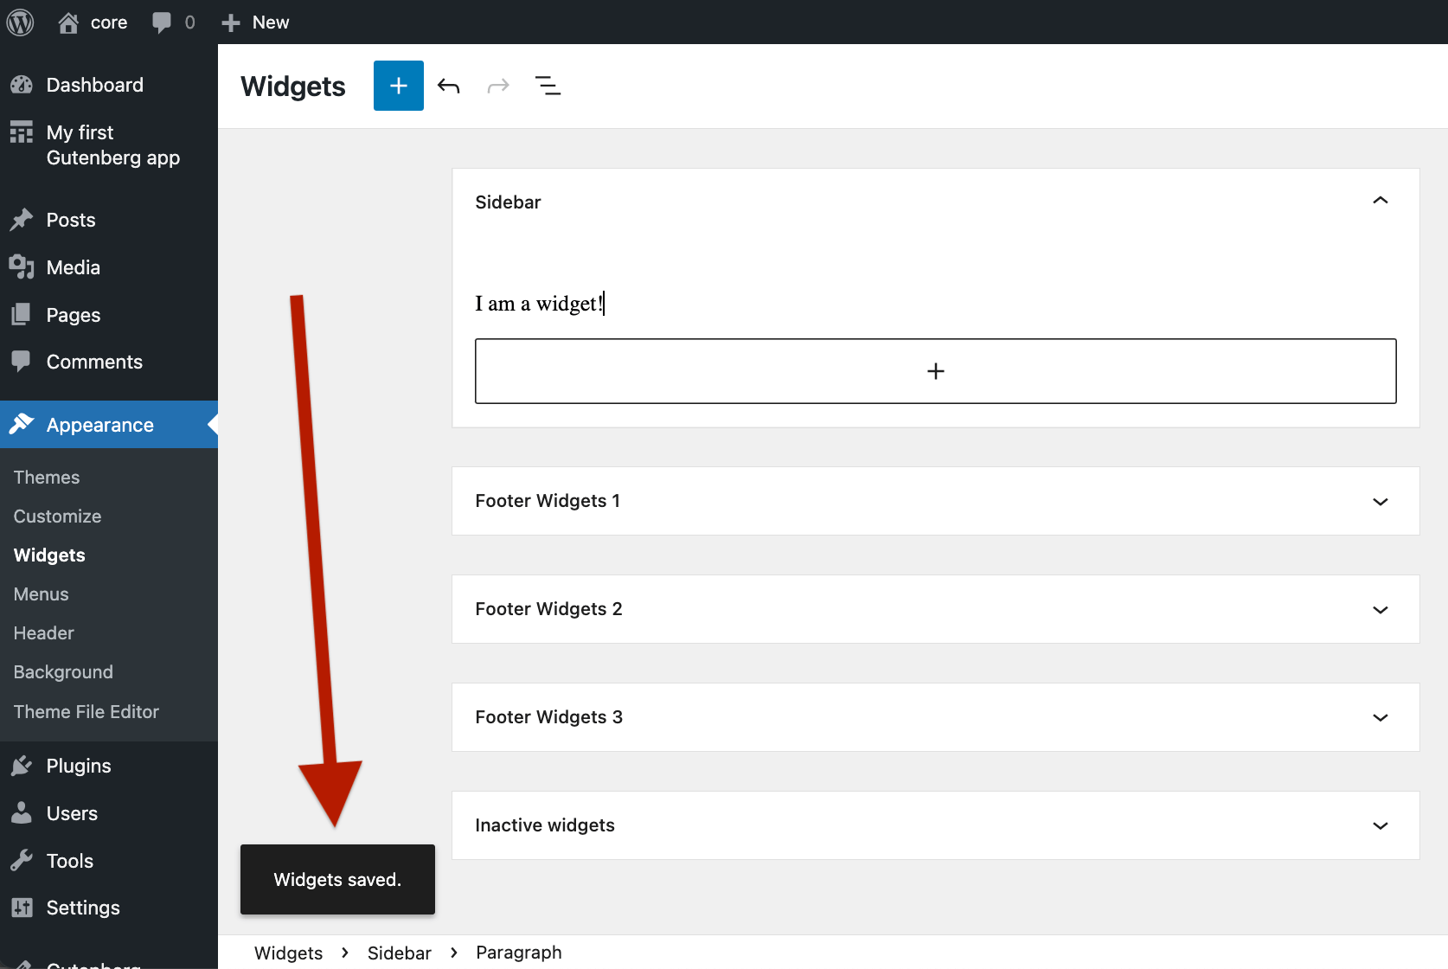1448x969 pixels.
Task: Open the comments bubble in admin bar
Action: [173, 22]
